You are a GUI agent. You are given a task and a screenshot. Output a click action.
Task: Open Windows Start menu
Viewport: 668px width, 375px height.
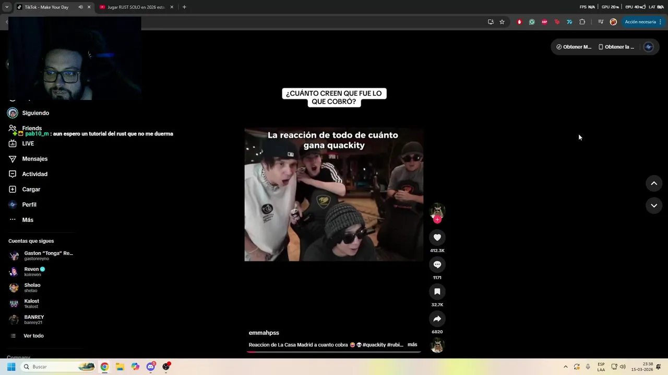point(11,367)
